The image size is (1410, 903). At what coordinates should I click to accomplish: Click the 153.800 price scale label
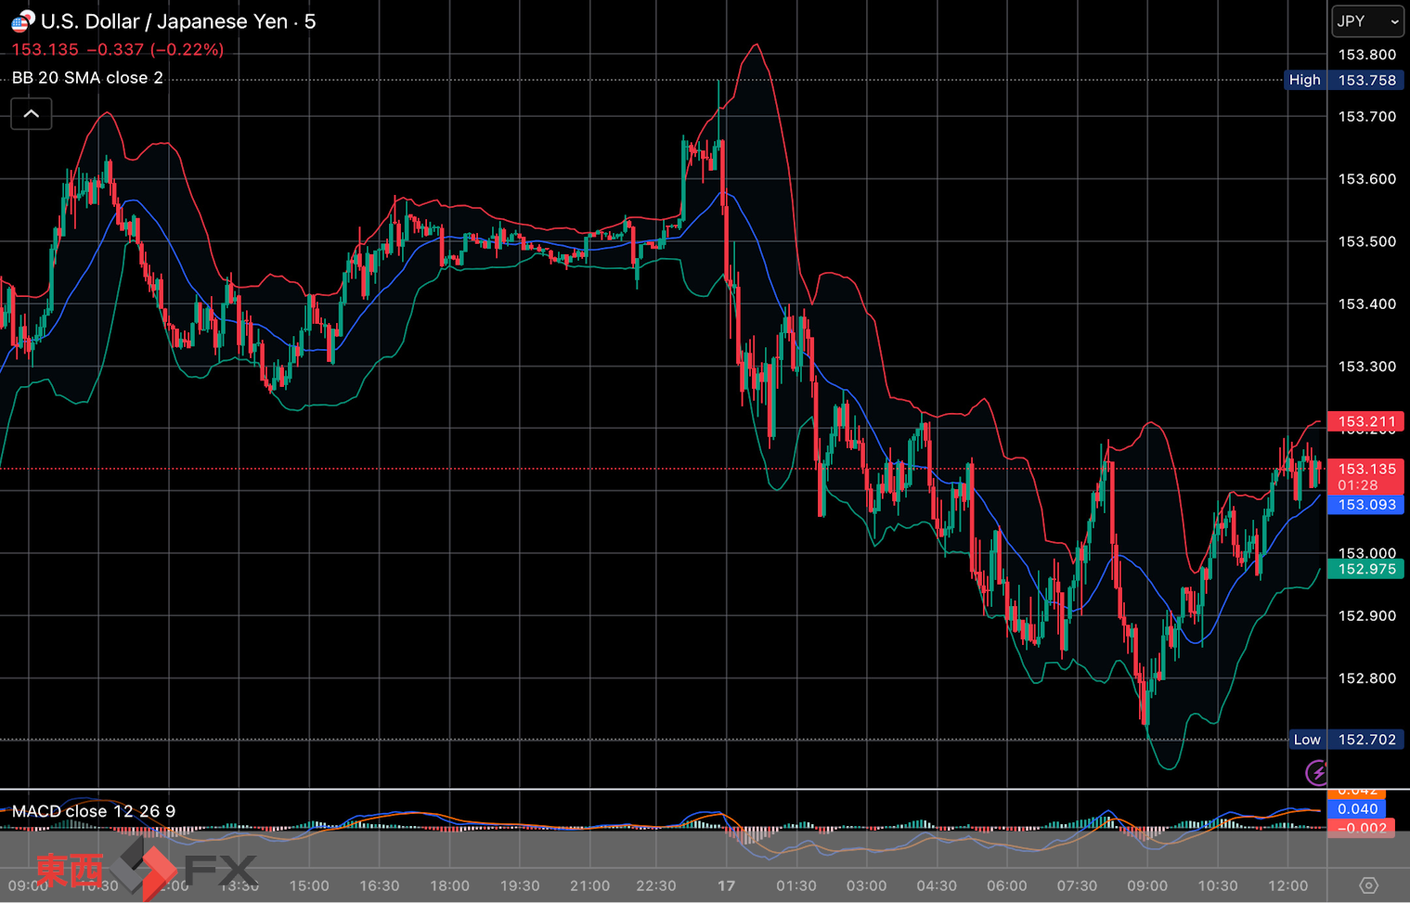1366,55
